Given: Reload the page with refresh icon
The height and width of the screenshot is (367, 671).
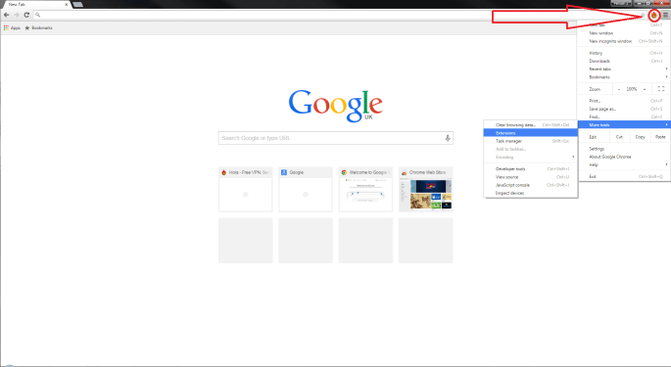Looking at the screenshot, I should click(26, 15).
